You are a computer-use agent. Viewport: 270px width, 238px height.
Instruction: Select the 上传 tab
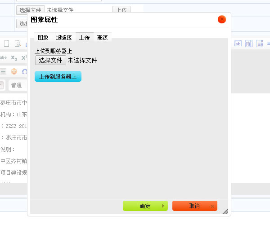click(x=84, y=38)
